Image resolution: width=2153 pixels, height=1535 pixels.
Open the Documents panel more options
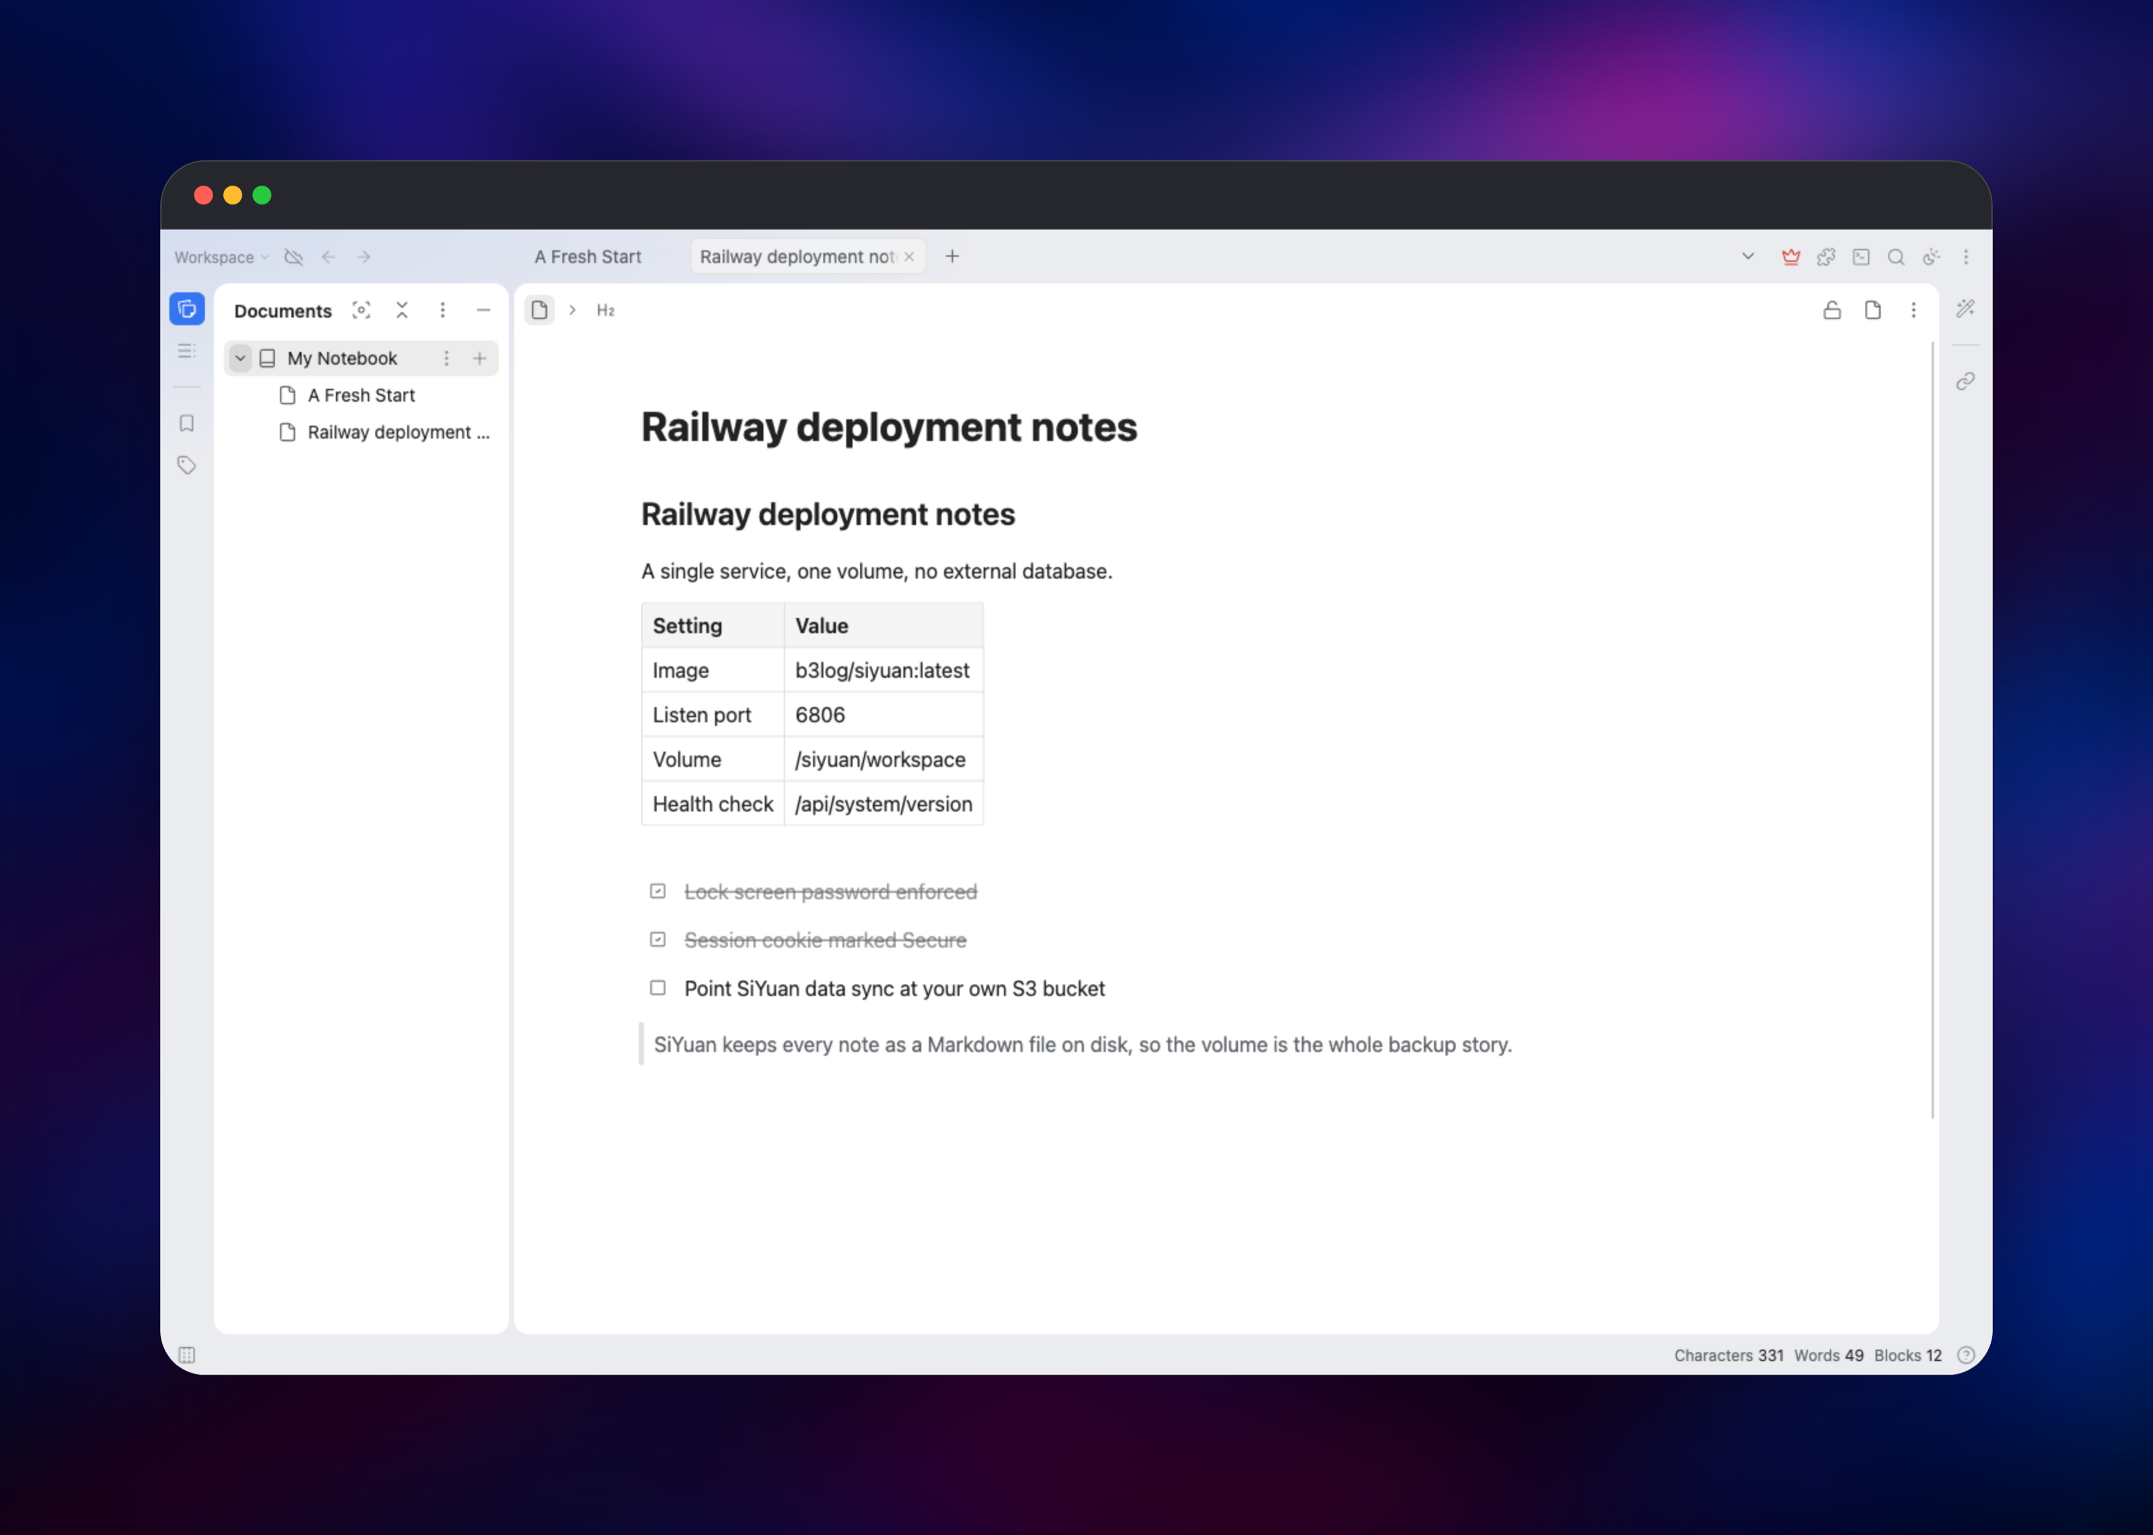tap(442, 310)
